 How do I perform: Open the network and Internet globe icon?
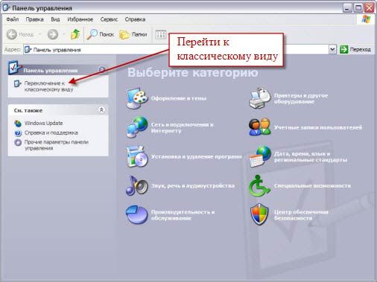point(137,127)
